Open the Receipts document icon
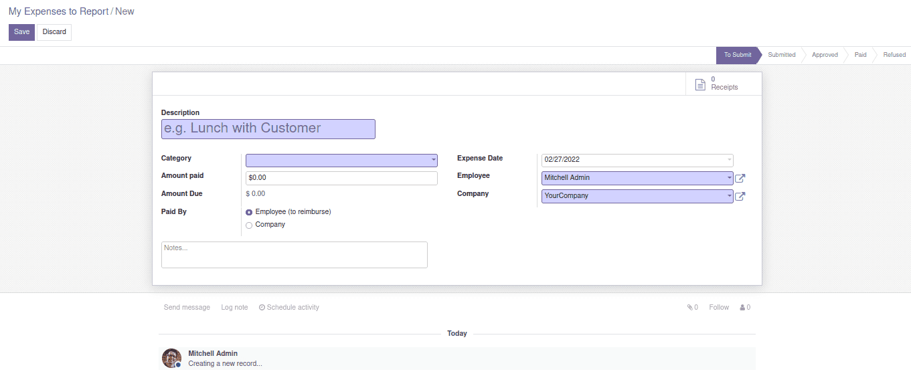Screen dimensions: 911x388 click(x=700, y=84)
